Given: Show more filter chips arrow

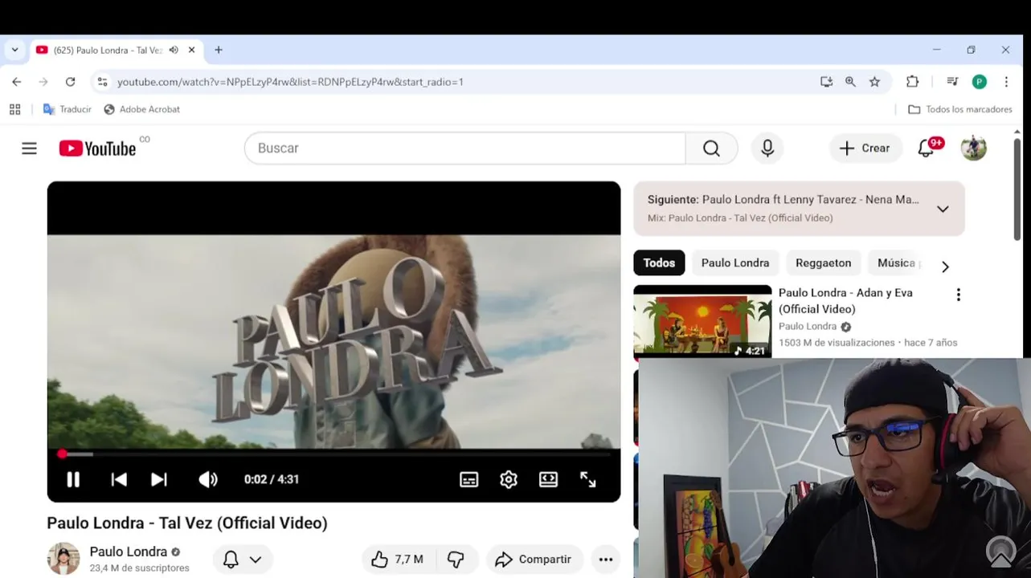Looking at the screenshot, I should coord(945,267).
